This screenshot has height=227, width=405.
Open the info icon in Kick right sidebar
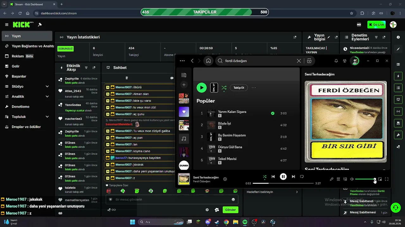(398, 37)
